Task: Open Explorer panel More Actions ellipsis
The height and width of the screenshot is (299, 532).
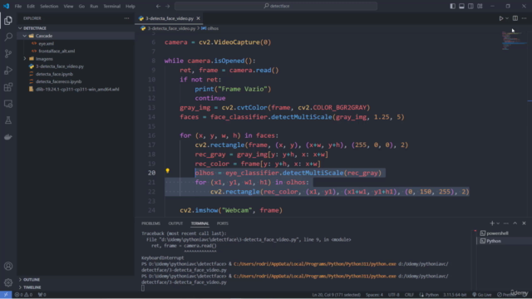Action: tap(126, 18)
